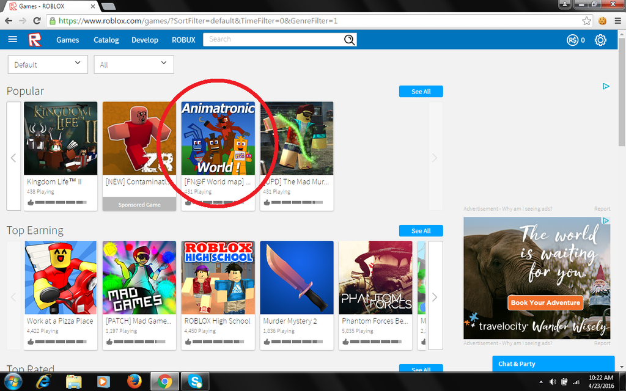The width and height of the screenshot is (626, 391).
Task: Open the Catalog menu item
Action: pyautogui.click(x=106, y=40)
